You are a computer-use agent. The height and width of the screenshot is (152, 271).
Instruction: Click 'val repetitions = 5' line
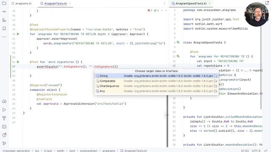point(213,66)
